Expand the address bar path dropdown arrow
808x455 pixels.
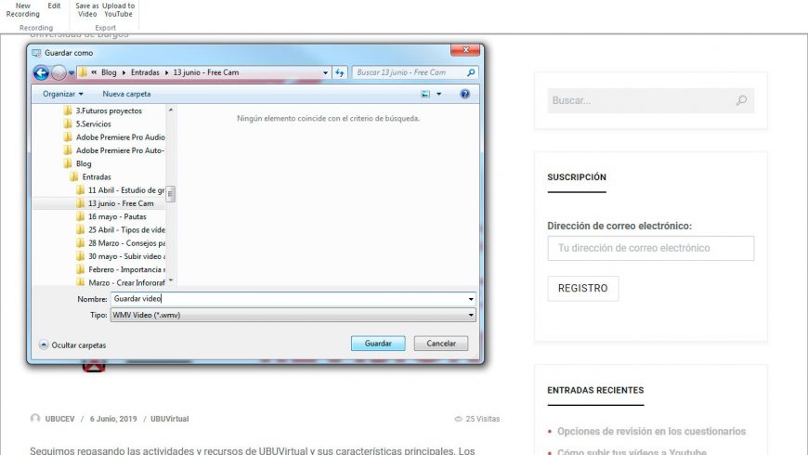(325, 72)
